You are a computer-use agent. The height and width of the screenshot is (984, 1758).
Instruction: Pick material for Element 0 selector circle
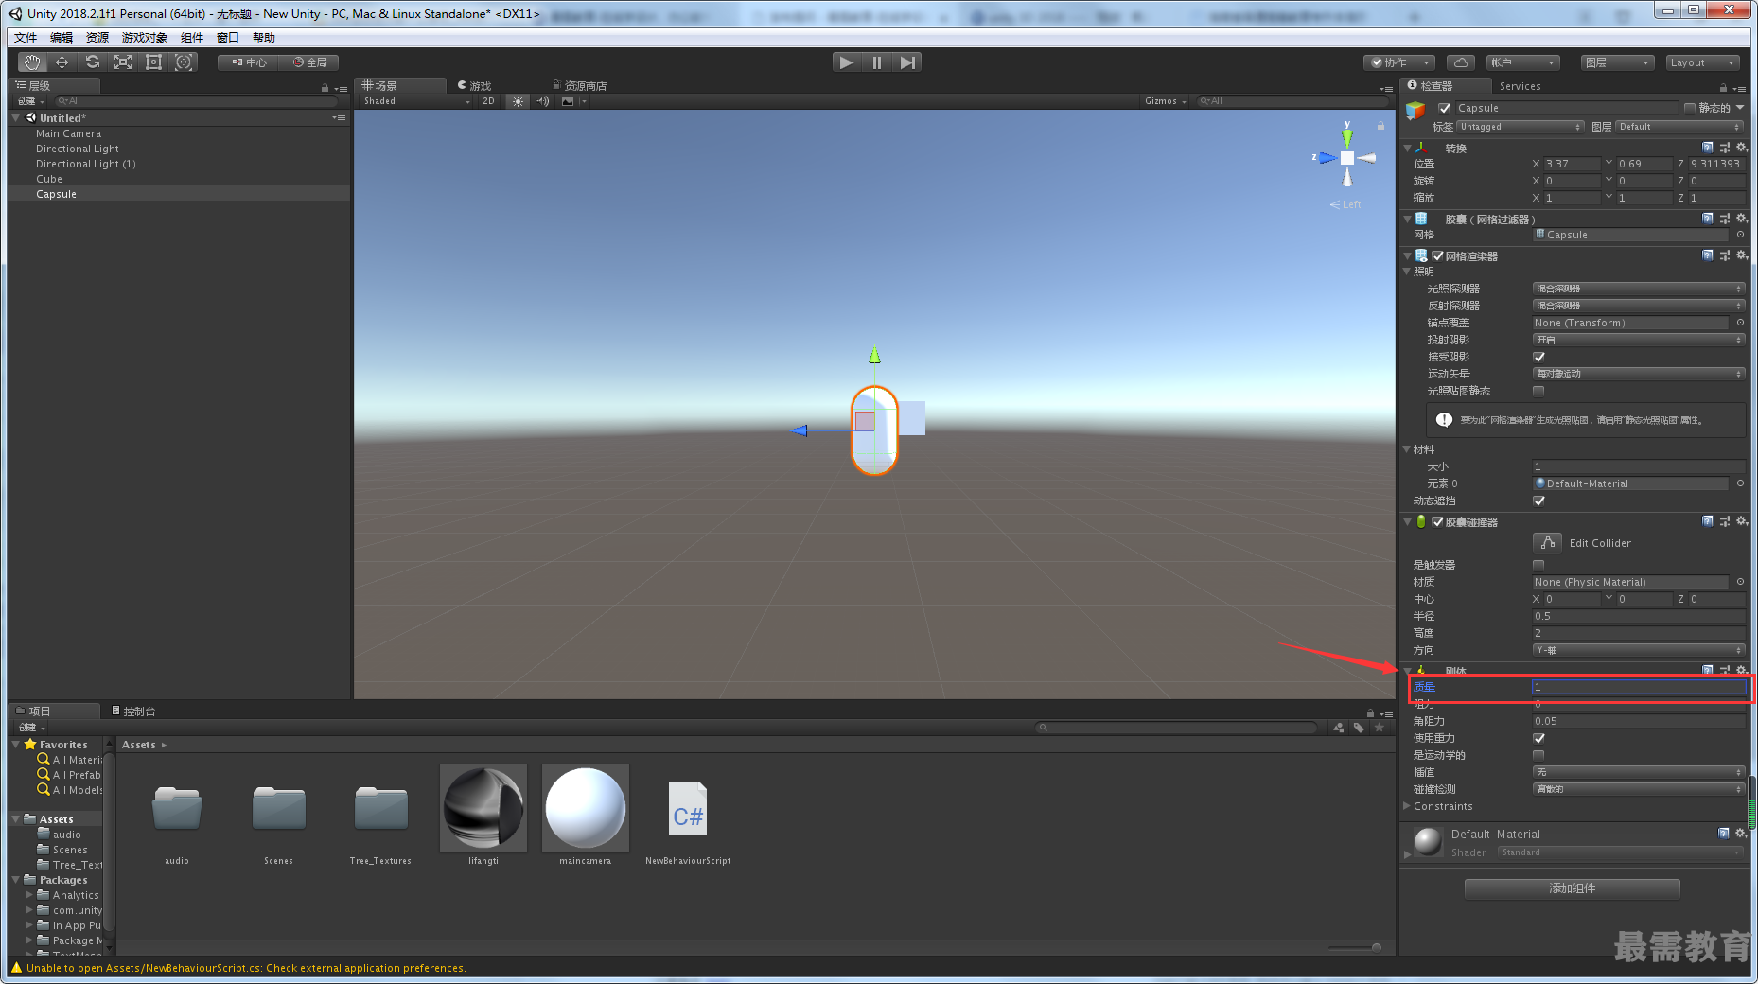(x=1740, y=483)
